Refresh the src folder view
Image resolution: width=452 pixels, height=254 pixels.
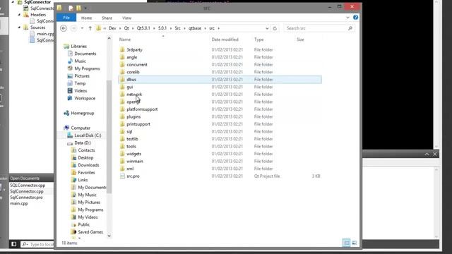[x=275, y=28]
